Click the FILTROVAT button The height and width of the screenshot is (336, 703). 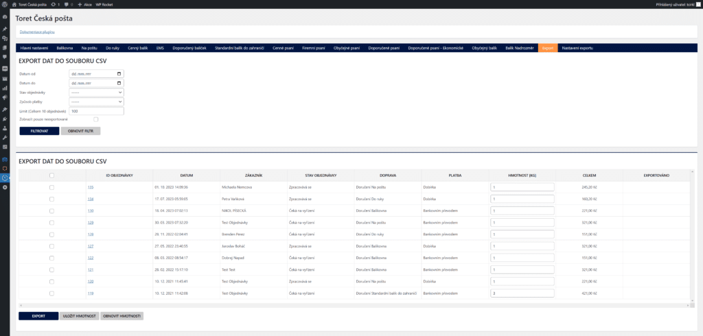click(x=39, y=131)
